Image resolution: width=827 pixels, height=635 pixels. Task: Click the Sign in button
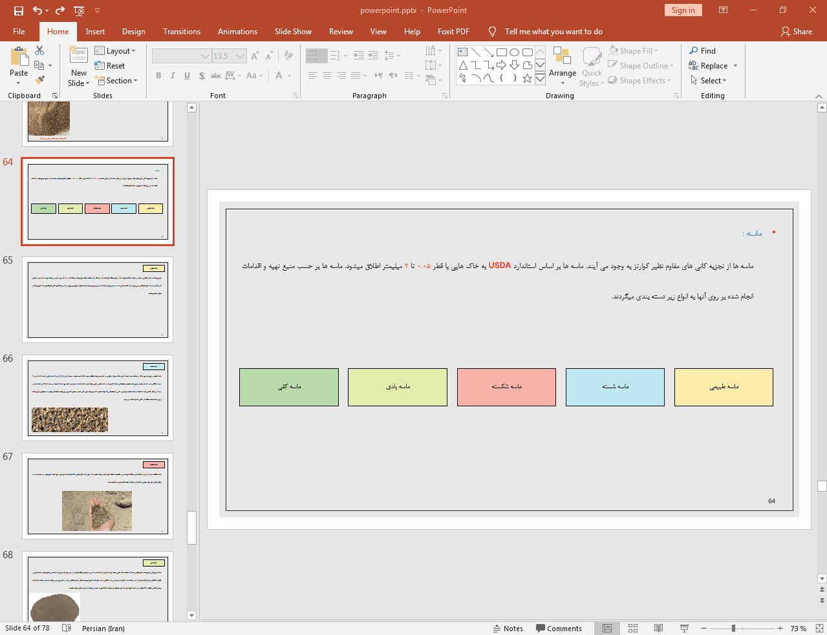683,10
